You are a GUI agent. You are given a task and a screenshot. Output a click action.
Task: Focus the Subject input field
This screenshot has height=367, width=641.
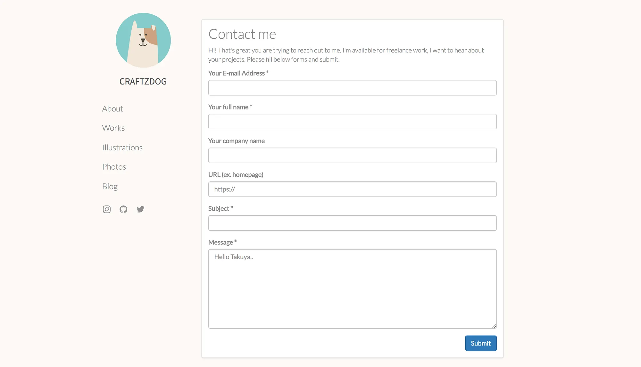(x=353, y=223)
